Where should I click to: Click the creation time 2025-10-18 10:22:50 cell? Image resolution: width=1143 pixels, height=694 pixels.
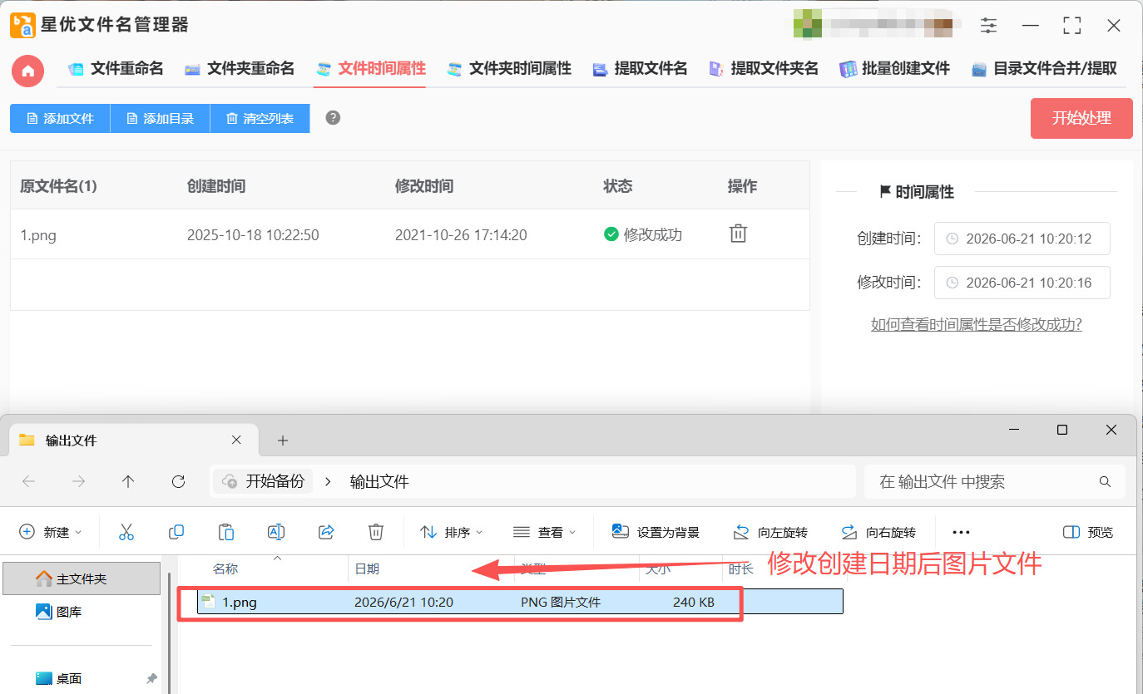click(253, 235)
